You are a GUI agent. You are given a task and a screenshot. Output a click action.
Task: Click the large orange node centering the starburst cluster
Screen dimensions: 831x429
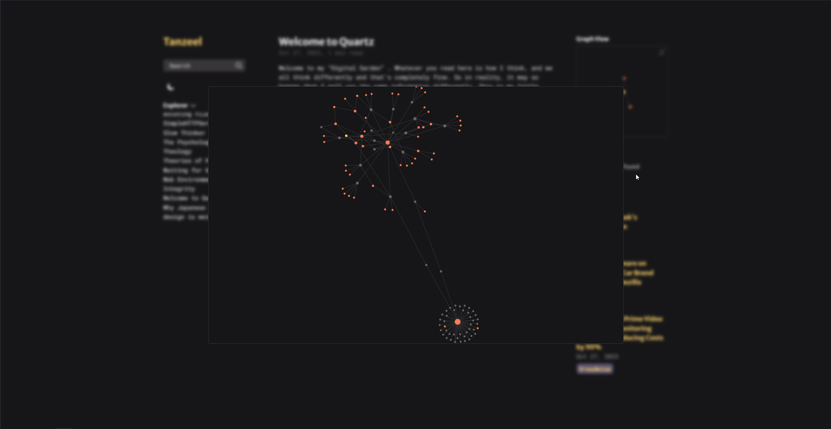click(457, 322)
